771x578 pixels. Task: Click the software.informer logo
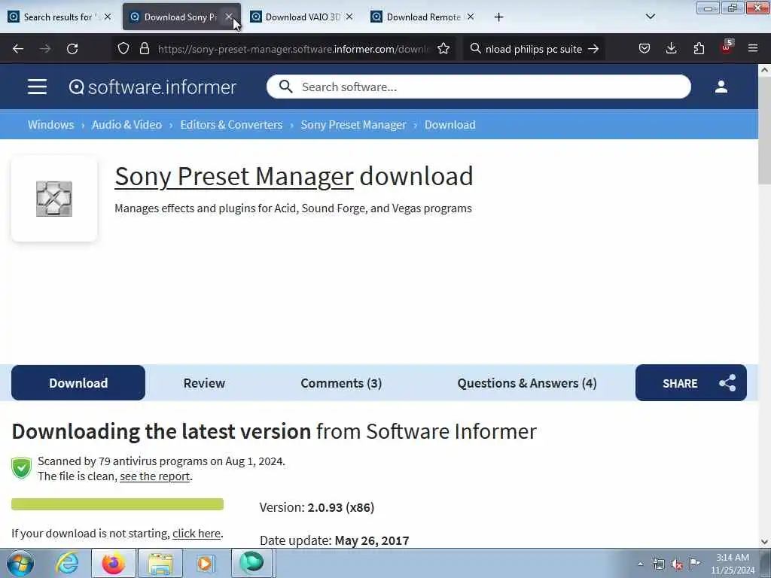pos(152,87)
